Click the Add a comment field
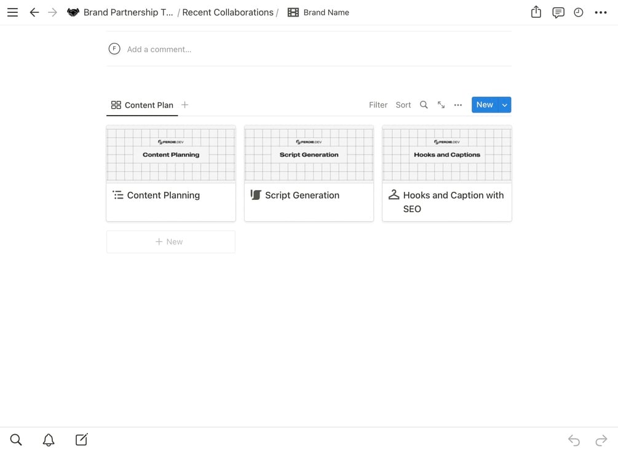618x452 pixels. point(159,49)
